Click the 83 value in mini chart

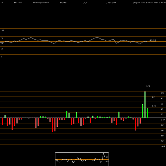[107, 157]
